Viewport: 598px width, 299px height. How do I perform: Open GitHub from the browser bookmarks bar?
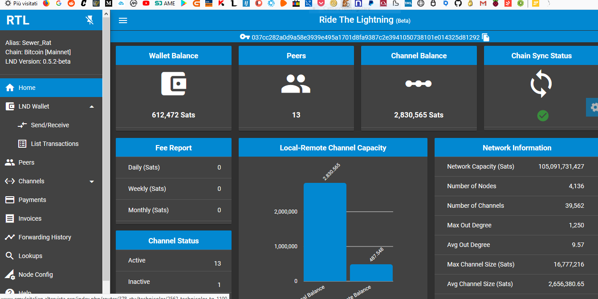pyautogui.click(x=457, y=4)
